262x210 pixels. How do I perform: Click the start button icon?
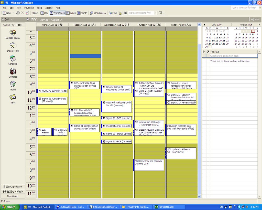tap(9, 207)
